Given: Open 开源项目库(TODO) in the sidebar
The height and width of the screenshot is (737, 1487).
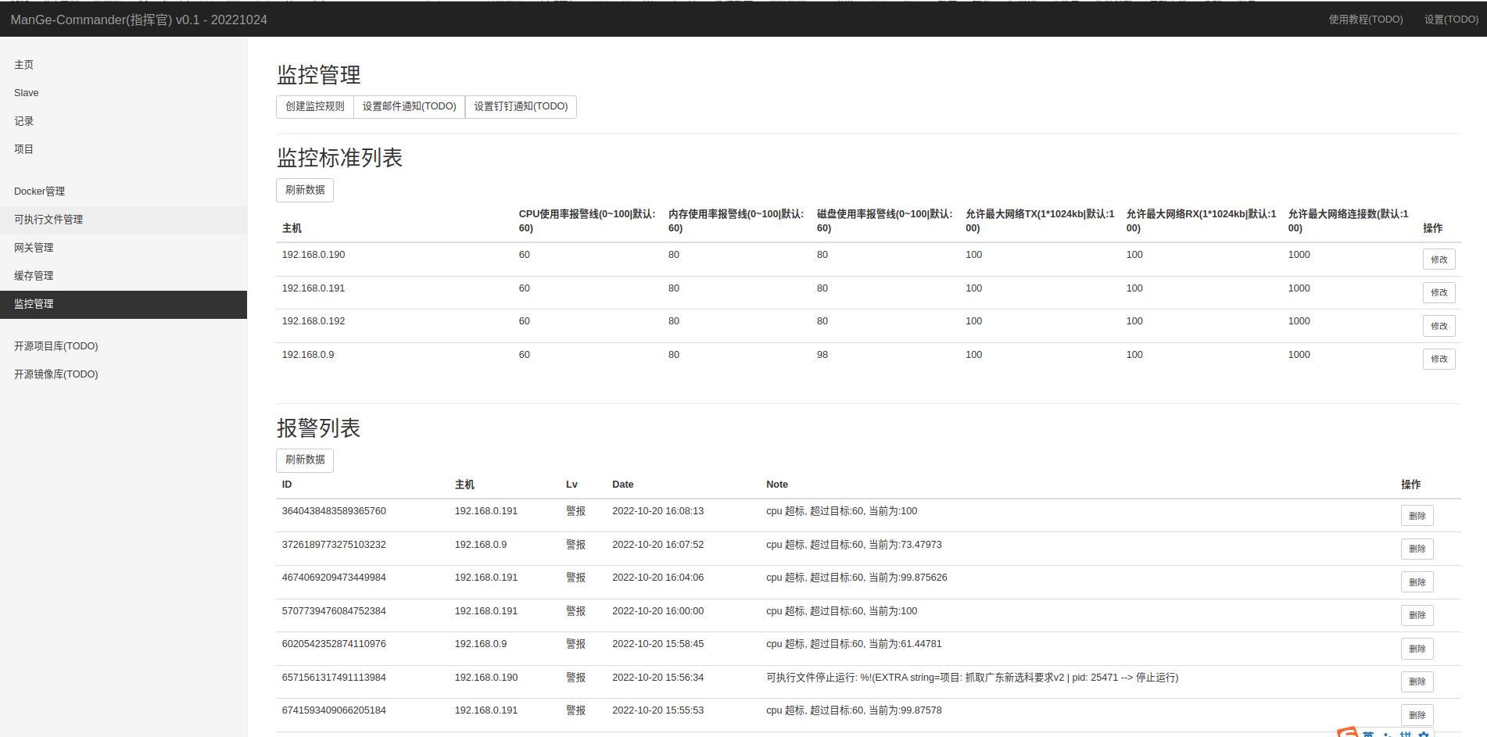Looking at the screenshot, I should [x=56, y=345].
